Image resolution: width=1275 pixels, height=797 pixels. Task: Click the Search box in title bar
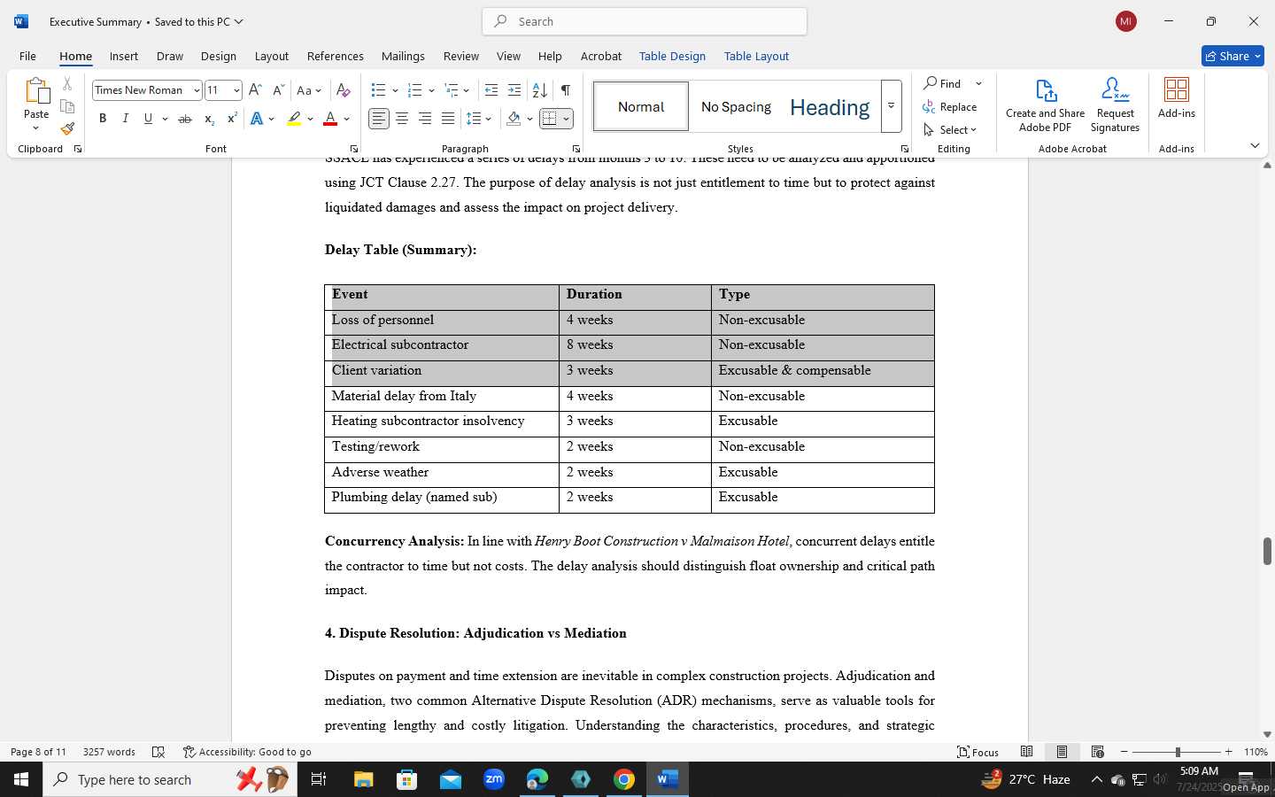(645, 21)
